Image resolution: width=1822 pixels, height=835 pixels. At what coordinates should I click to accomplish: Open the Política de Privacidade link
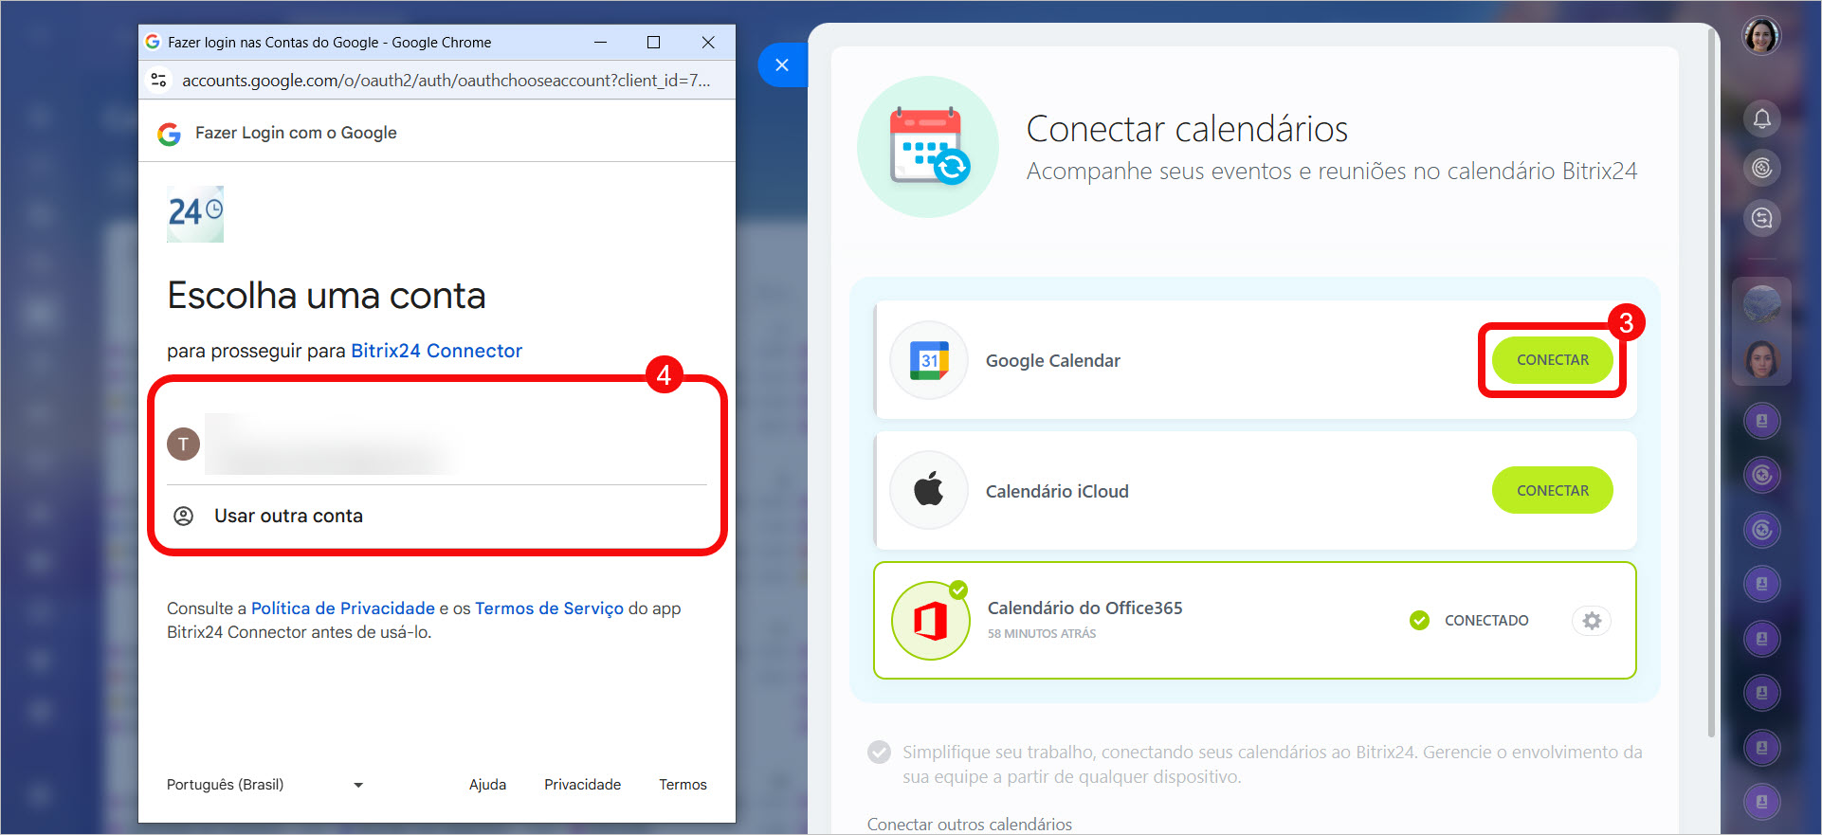click(x=342, y=608)
